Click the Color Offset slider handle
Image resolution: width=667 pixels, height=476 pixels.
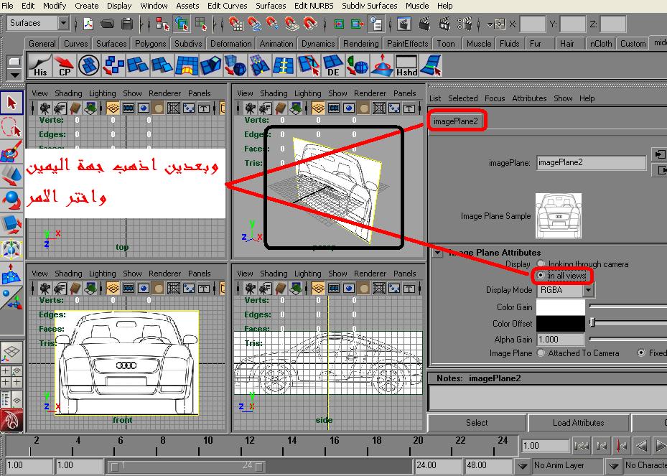(x=592, y=323)
